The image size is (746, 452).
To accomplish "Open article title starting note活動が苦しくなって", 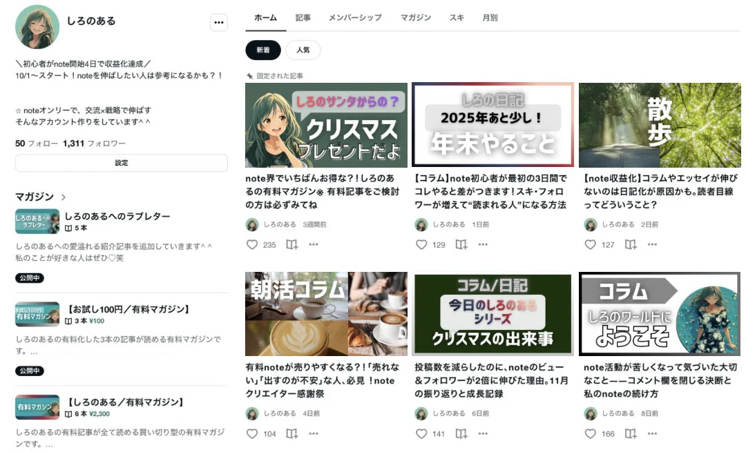I will pyautogui.click(x=660, y=380).
